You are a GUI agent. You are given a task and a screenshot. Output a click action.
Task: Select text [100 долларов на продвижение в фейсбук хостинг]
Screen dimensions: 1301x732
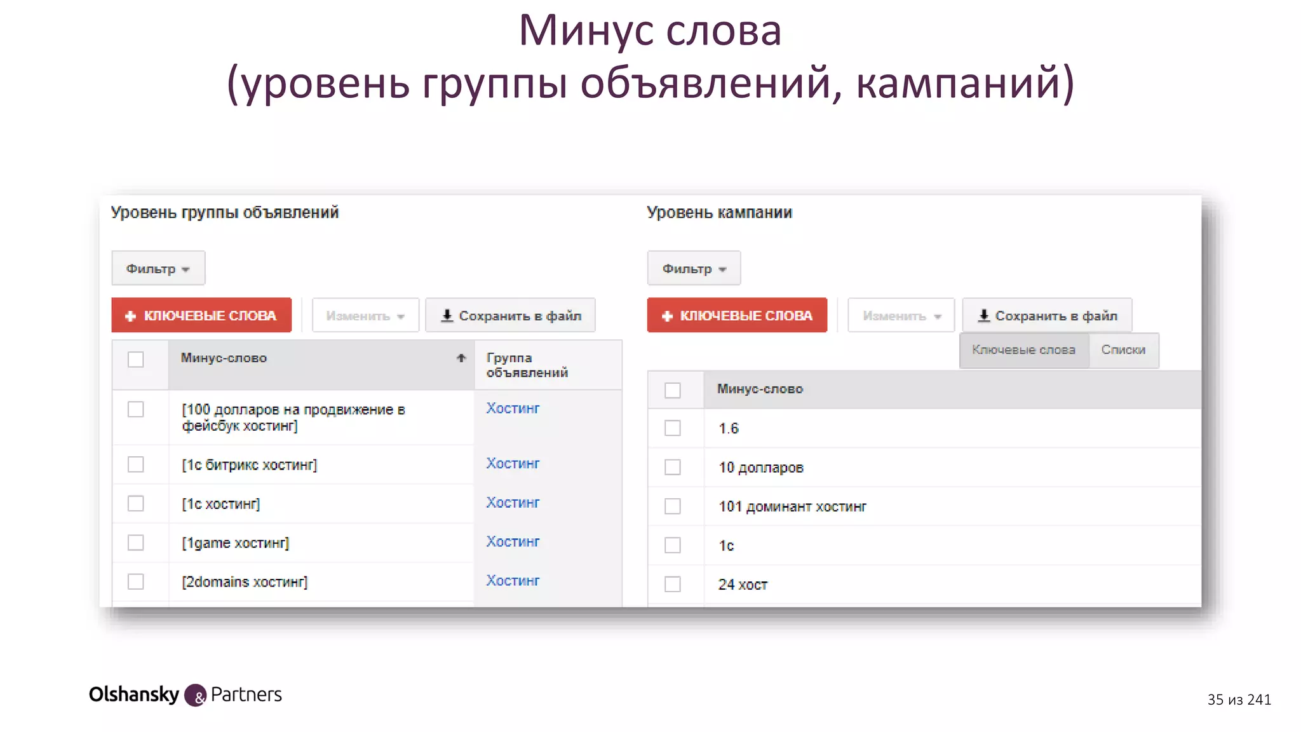(293, 417)
